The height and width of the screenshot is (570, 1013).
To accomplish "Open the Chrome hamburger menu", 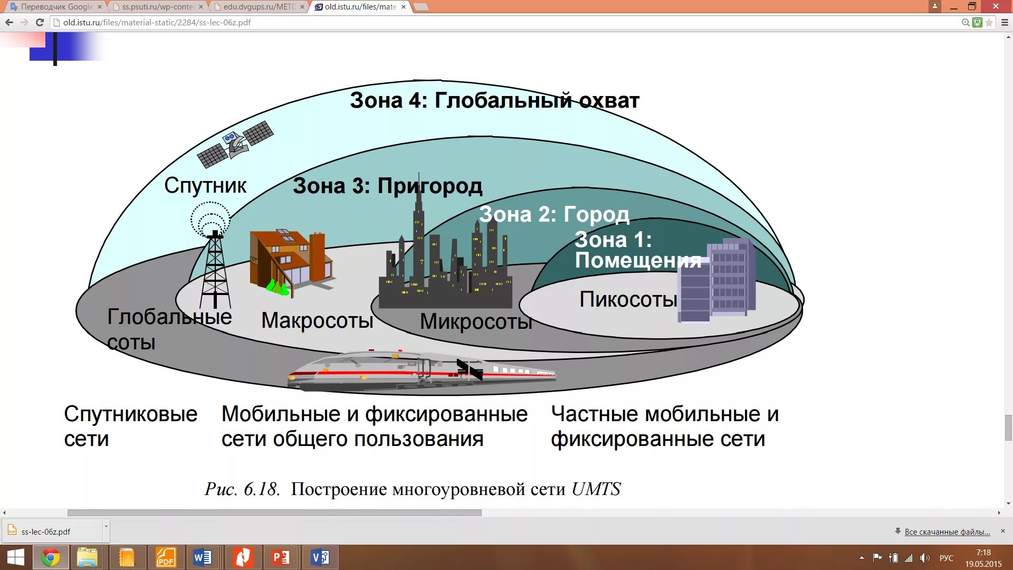I will (1005, 22).
